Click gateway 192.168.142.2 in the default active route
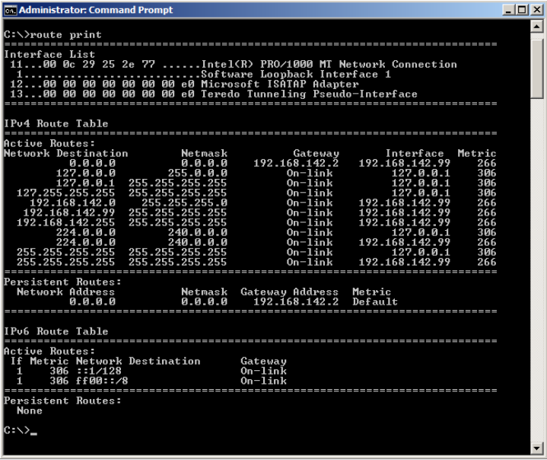 coord(296,163)
